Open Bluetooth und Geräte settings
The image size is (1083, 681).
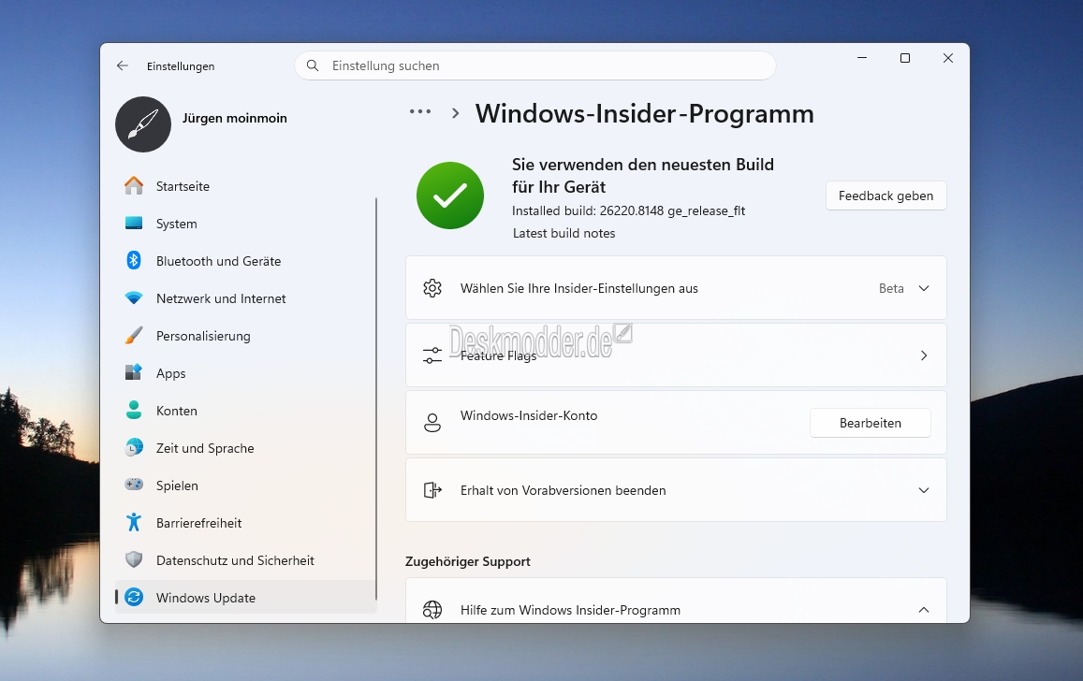[217, 261]
